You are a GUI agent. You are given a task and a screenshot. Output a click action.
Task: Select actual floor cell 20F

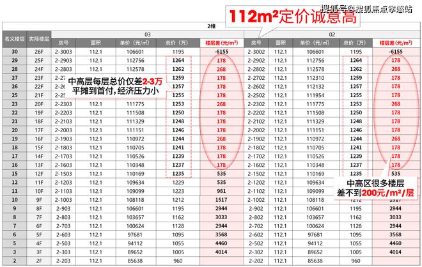[x=39, y=104]
